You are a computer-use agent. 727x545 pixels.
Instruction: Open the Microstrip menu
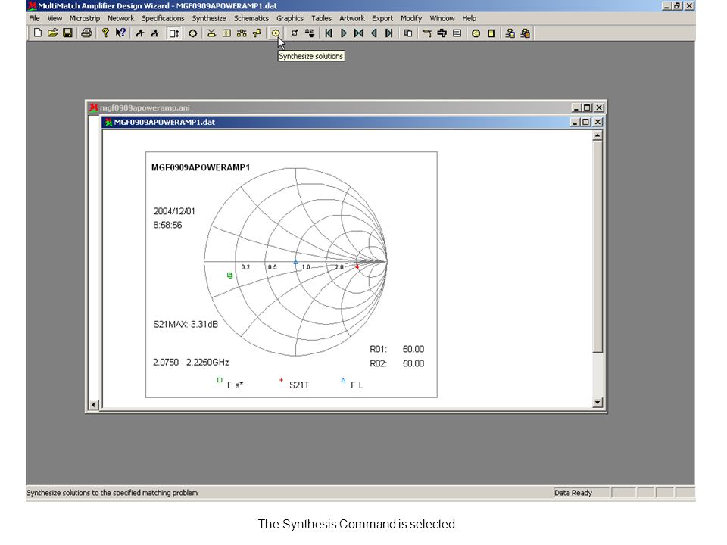click(85, 18)
